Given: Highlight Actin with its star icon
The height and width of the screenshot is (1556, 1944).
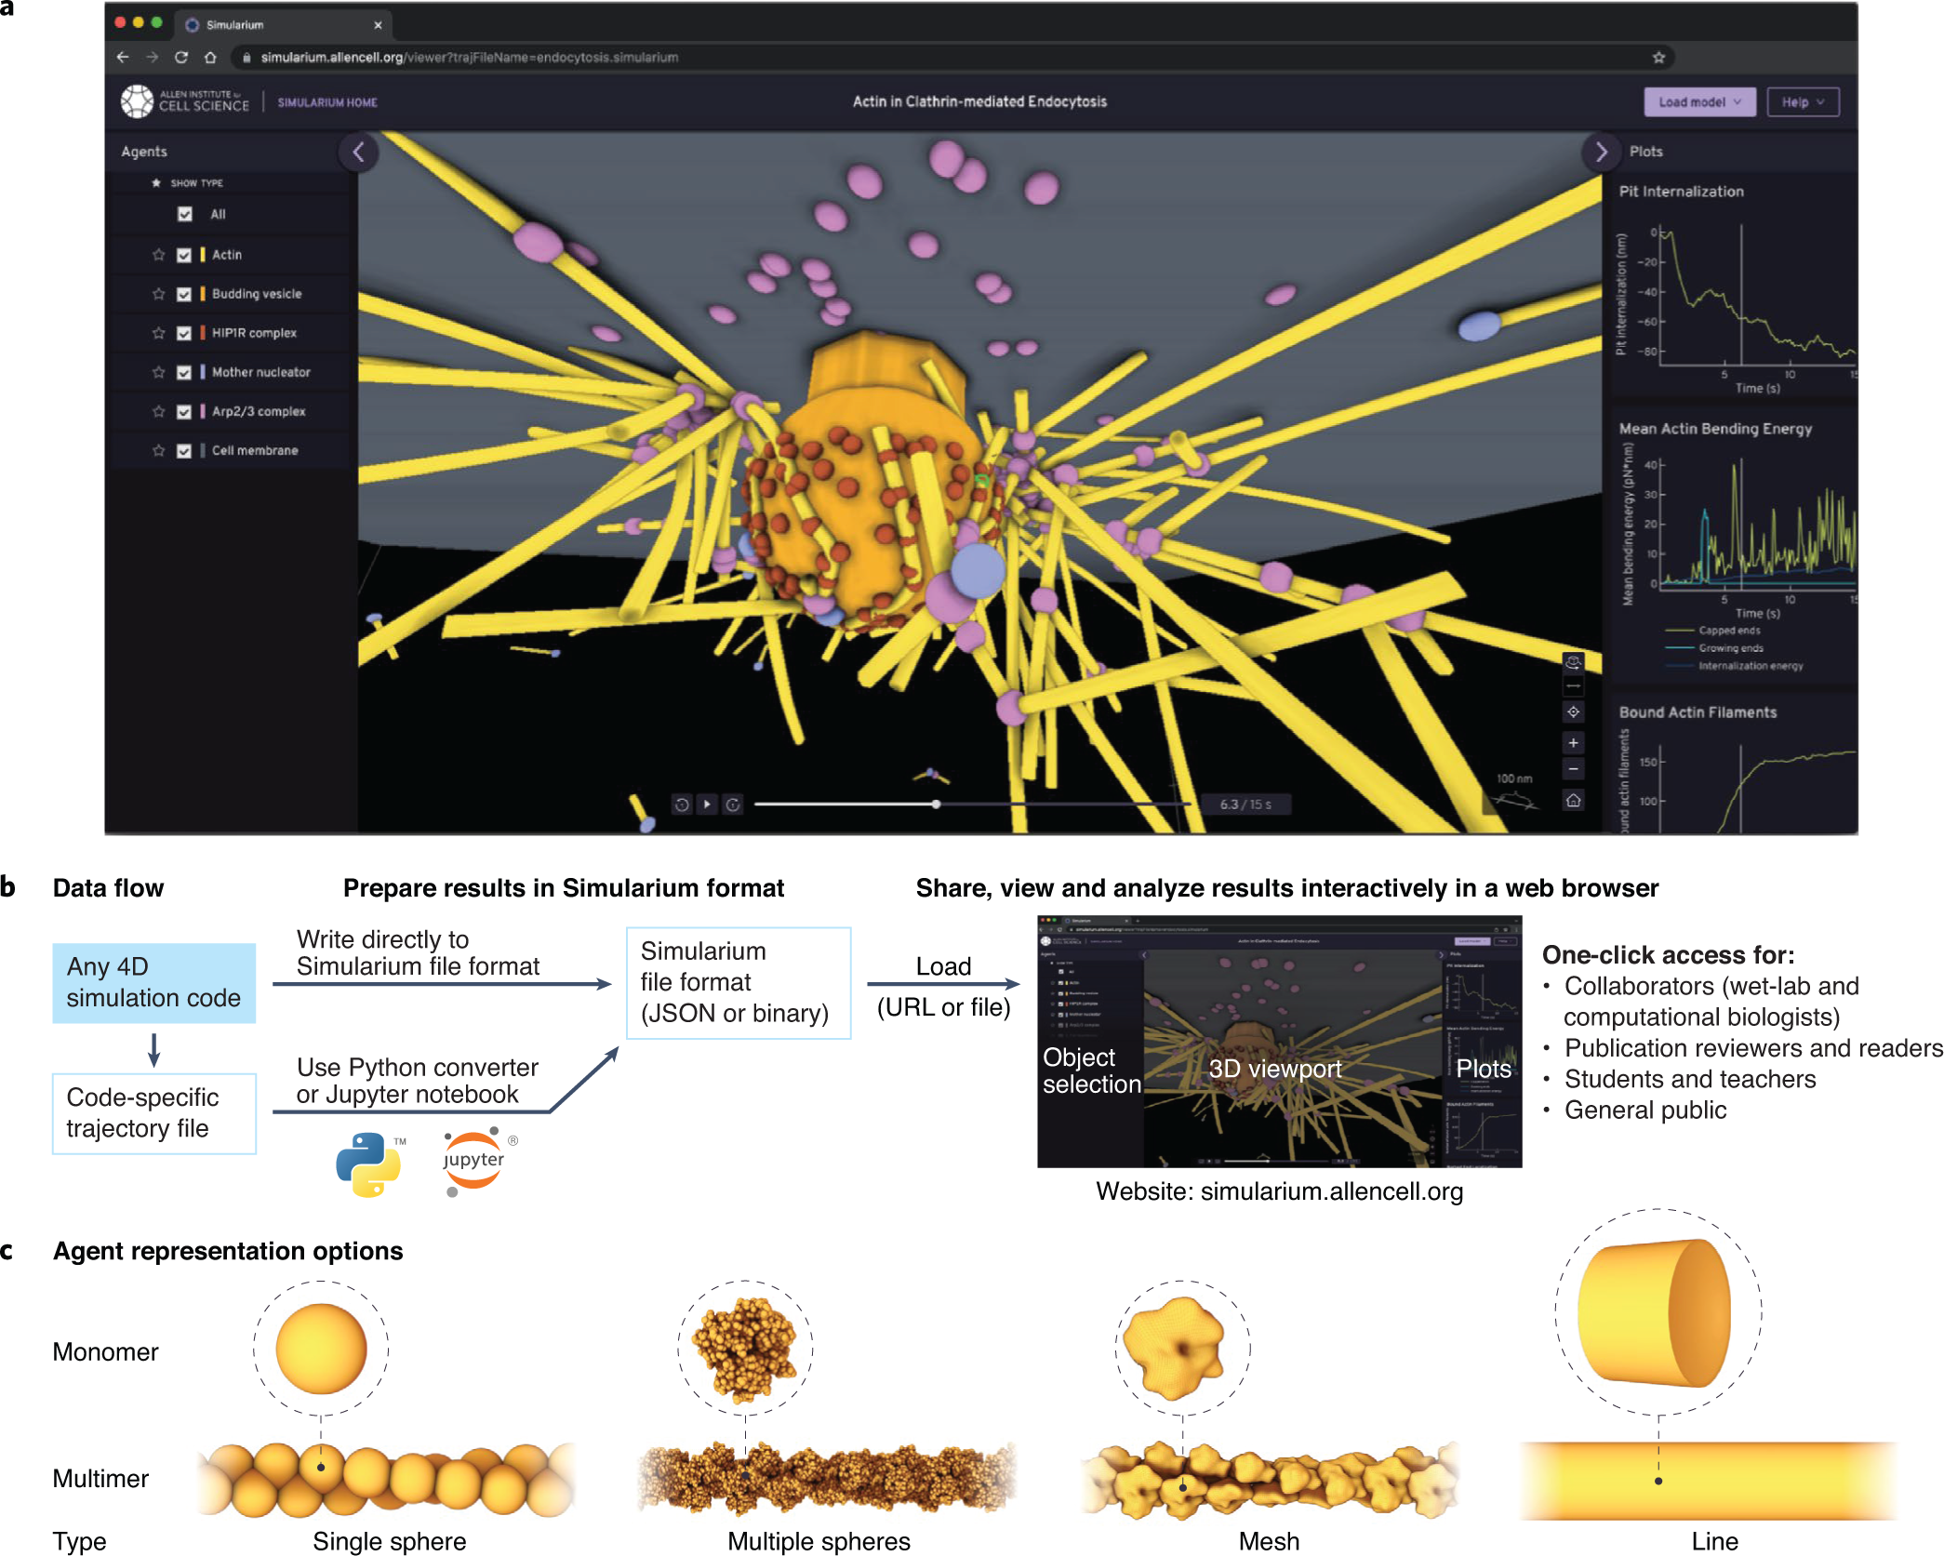Looking at the screenshot, I should 158,255.
